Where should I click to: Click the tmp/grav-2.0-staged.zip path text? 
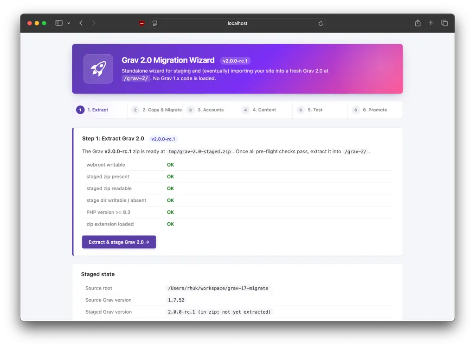click(x=199, y=152)
